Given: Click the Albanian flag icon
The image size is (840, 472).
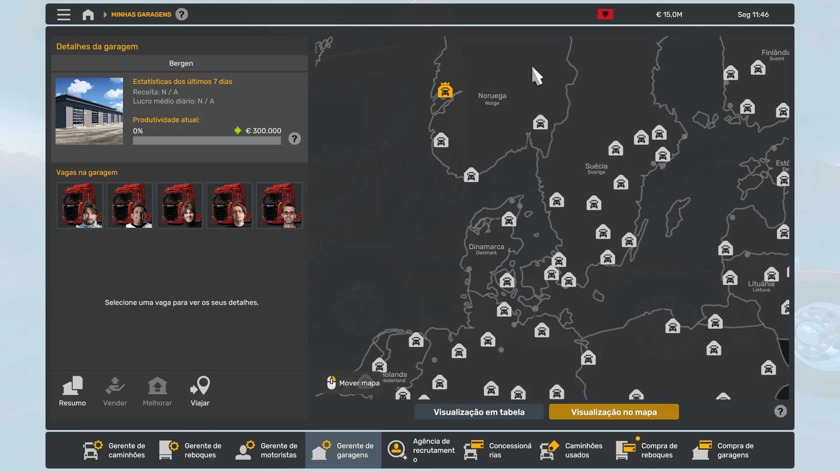Looking at the screenshot, I should (605, 14).
